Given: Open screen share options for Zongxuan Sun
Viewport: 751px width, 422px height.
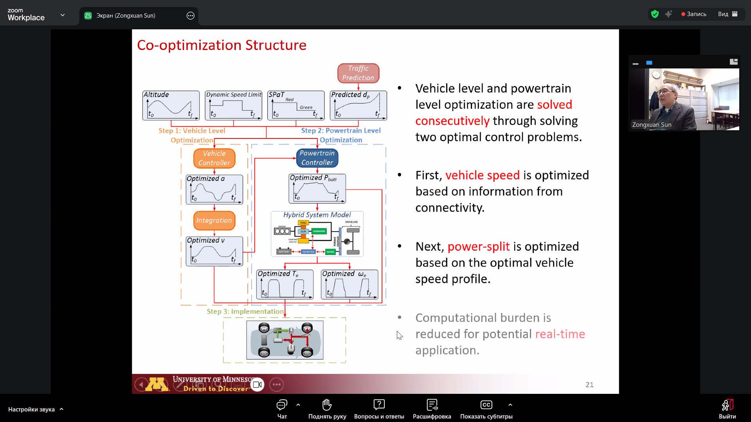Looking at the screenshot, I should point(191,16).
